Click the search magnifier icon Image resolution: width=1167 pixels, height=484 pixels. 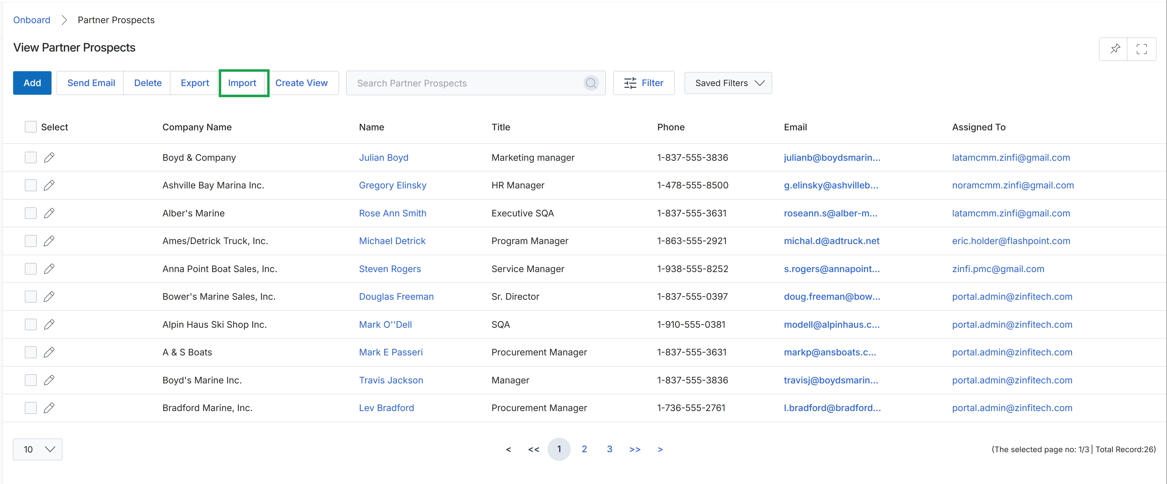(591, 83)
